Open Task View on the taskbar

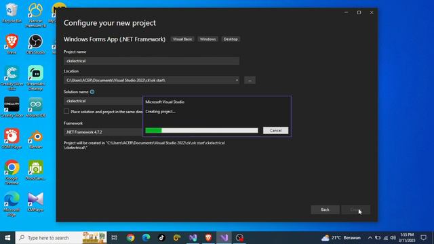[x=115, y=238]
